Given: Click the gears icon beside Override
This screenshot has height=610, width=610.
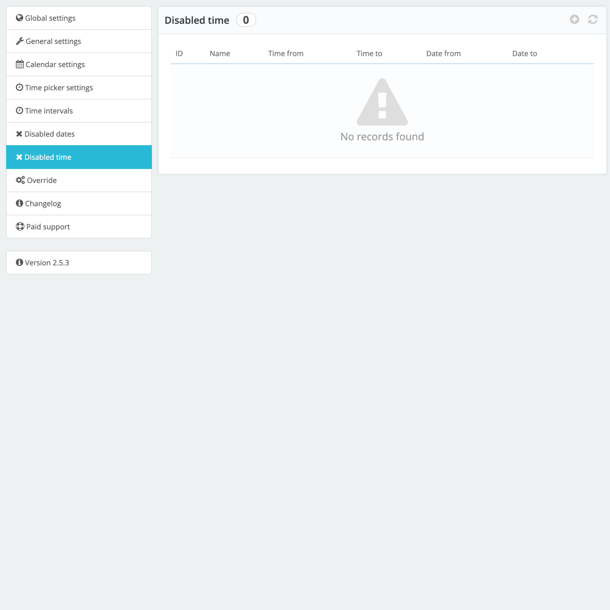Looking at the screenshot, I should [x=20, y=180].
